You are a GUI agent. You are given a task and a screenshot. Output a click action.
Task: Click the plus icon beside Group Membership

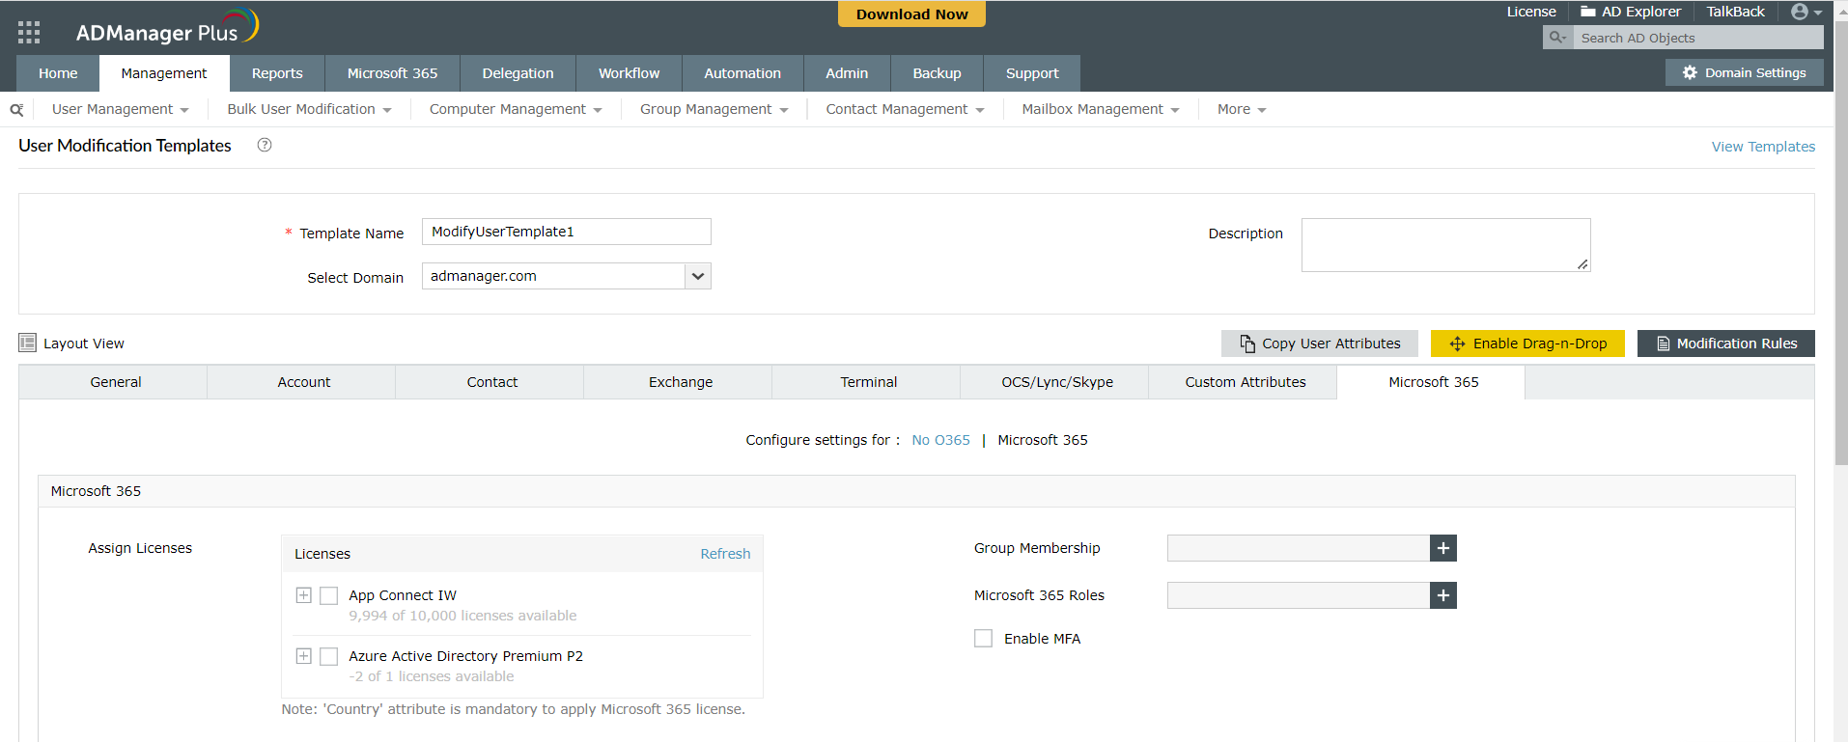(1442, 548)
